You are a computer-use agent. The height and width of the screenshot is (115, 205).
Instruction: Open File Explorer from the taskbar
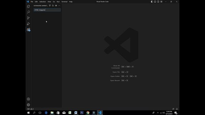click(52, 113)
